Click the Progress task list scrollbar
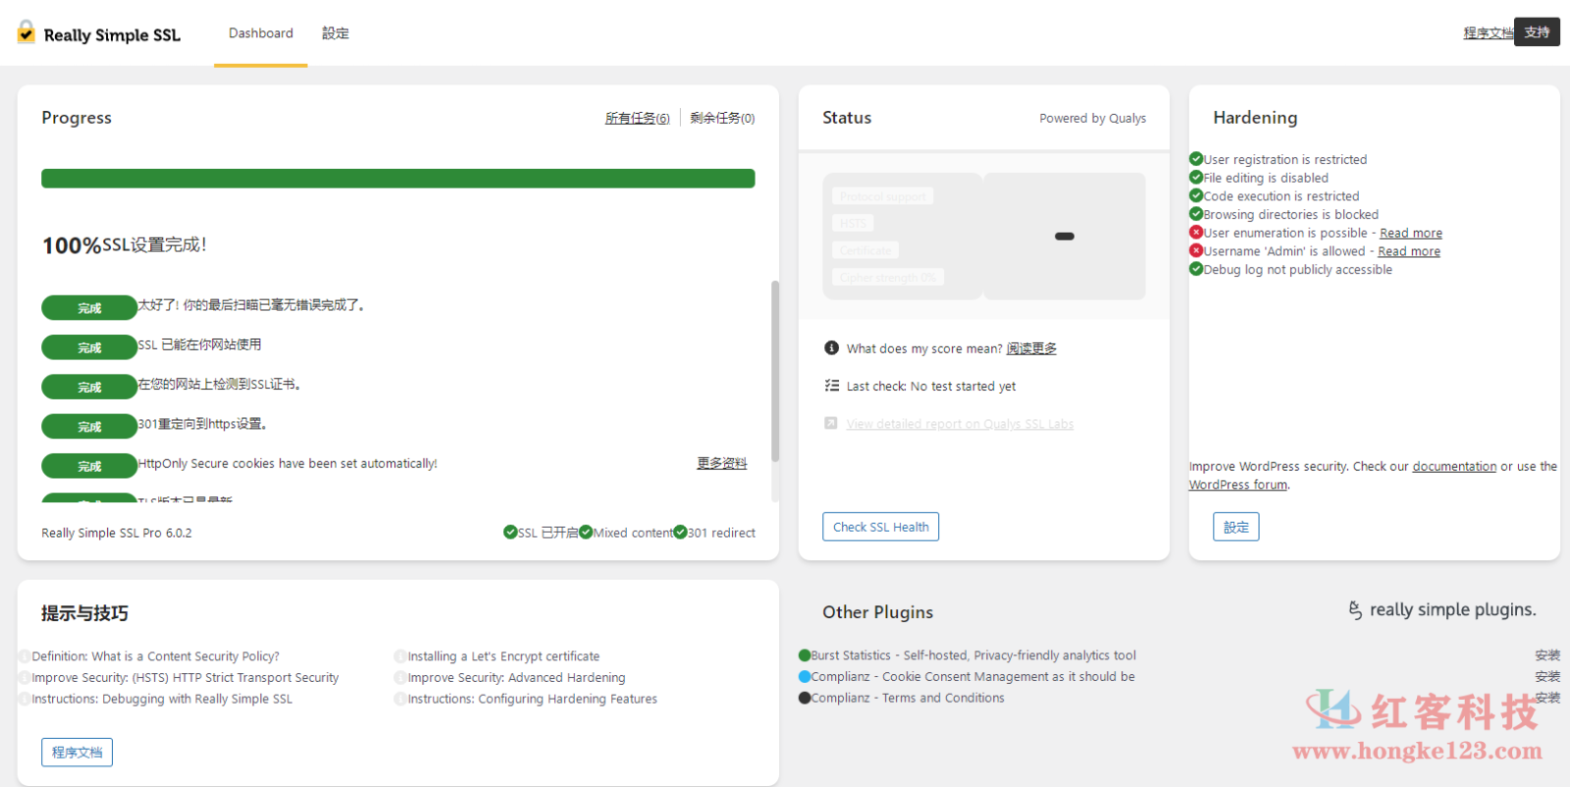This screenshot has height=787, width=1570. click(775, 371)
